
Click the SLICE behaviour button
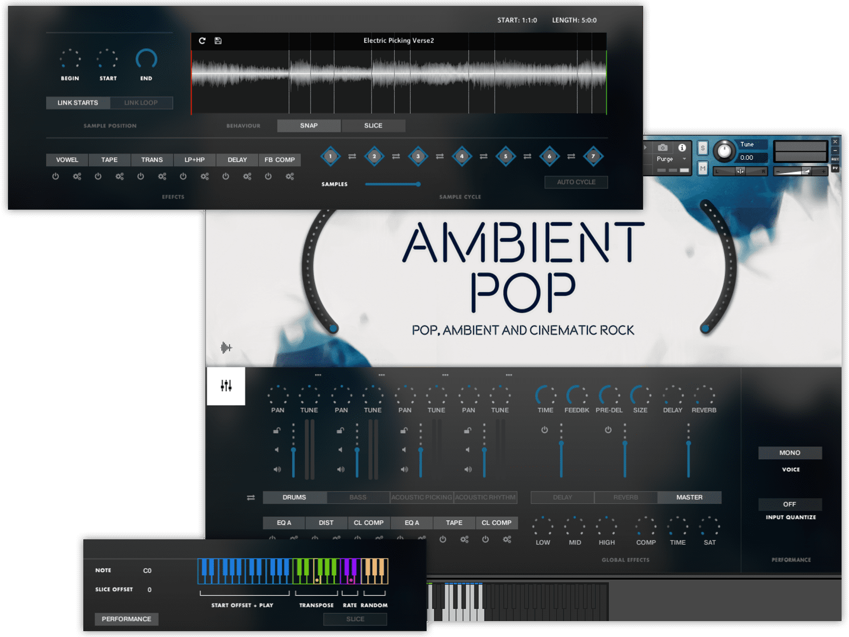pos(373,126)
